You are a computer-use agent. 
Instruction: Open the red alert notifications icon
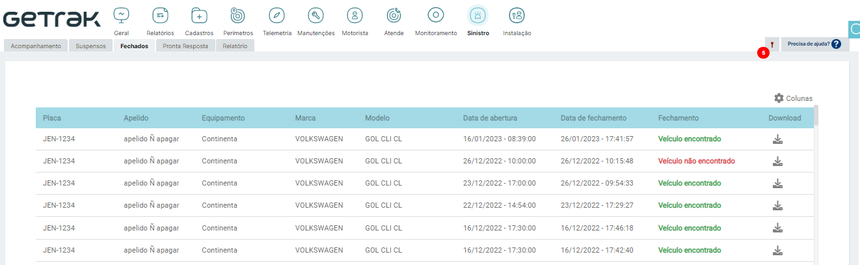(x=772, y=44)
